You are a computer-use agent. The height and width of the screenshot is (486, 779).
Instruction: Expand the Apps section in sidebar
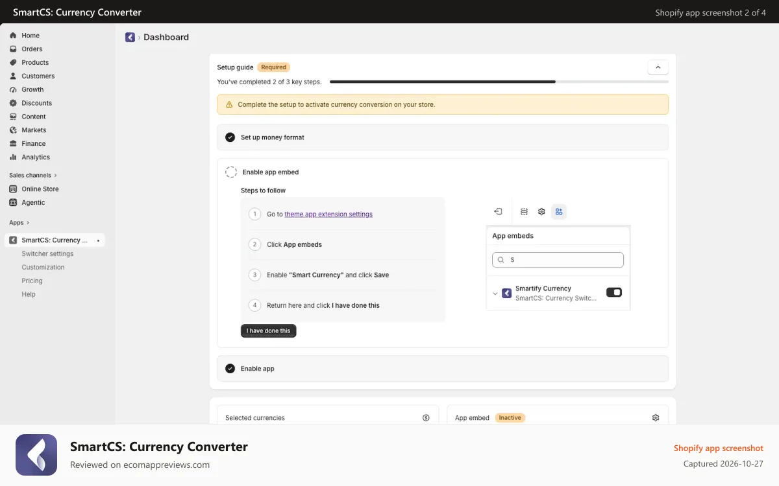pyautogui.click(x=19, y=223)
